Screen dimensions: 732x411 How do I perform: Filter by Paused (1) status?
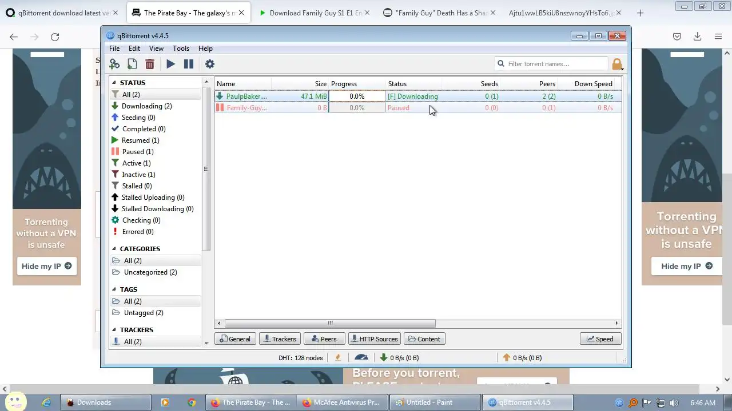137,151
